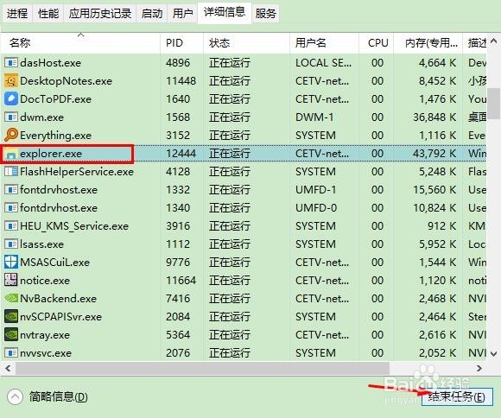Click the nvvsvc.exe process icon
The height and width of the screenshot is (418, 501).
point(11,353)
